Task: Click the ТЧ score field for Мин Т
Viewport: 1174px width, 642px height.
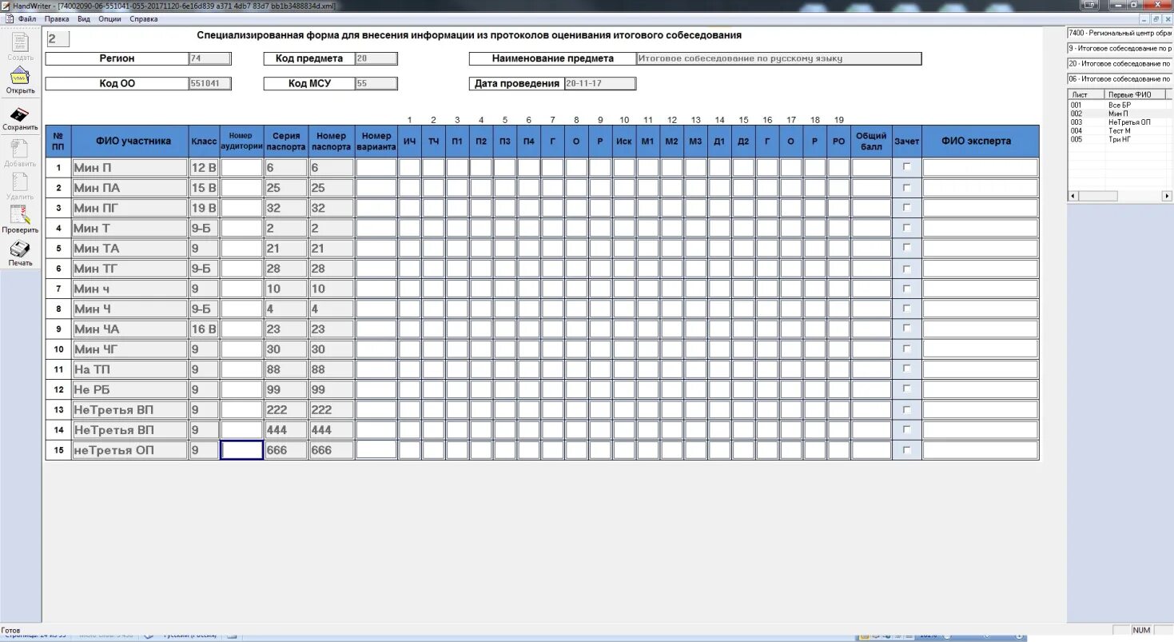Action: click(x=433, y=228)
